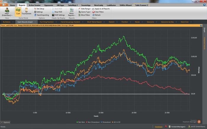
Task: Close the By Stakes report tab
Action: pyautogui.click(x=13, y=22)
